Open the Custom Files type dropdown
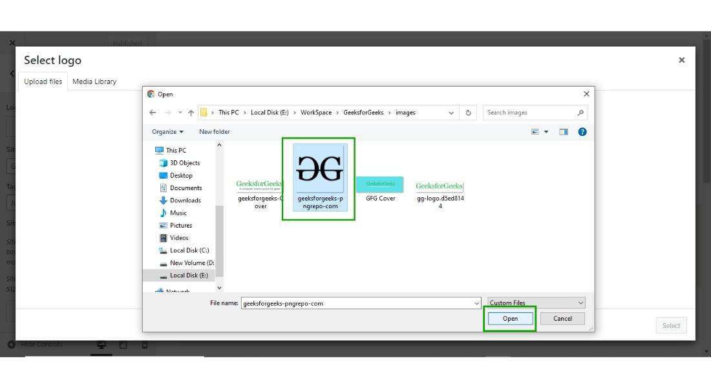The image size is (711, 388). (536, 303)
